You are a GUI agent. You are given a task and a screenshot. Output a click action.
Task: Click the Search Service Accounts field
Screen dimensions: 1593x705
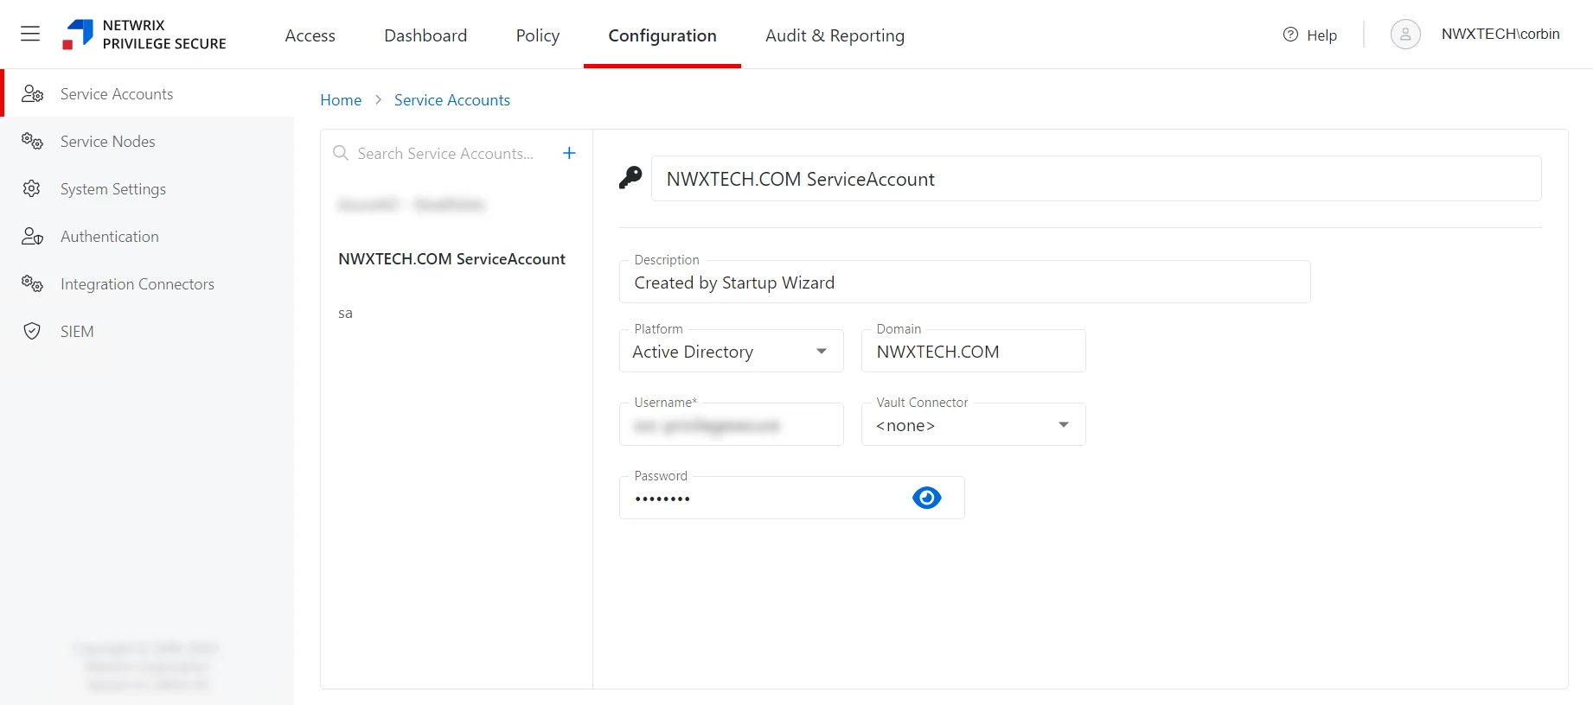[x=445, y=153]
